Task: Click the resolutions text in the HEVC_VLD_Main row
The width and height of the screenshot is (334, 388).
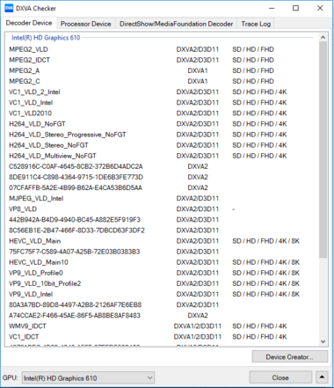Action: click(265, 241)
